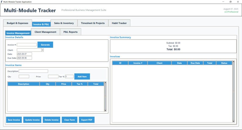Click the Delete Invoice button
Viewport: 242px width, 130px height.
52,120
